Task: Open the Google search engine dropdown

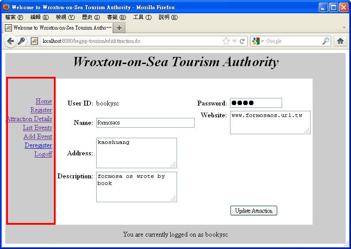Action: pyautogui.click(x=258, y=41)
